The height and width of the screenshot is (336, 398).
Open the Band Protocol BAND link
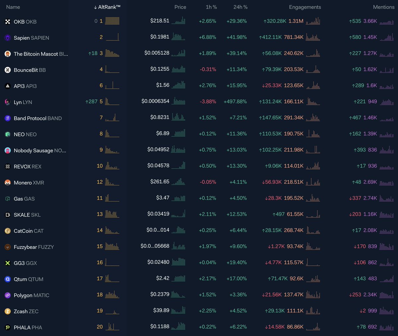click(38, 118)
